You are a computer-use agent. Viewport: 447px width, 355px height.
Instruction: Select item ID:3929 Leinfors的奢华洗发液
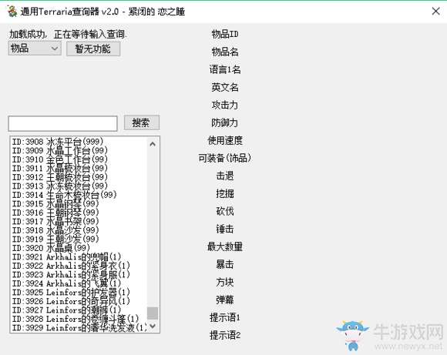[x=79, y=327]
